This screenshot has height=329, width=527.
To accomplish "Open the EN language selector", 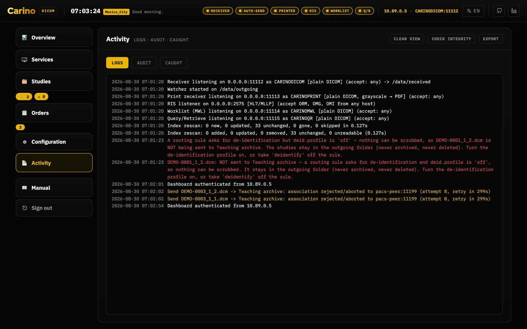I will (x=473, y=11).
